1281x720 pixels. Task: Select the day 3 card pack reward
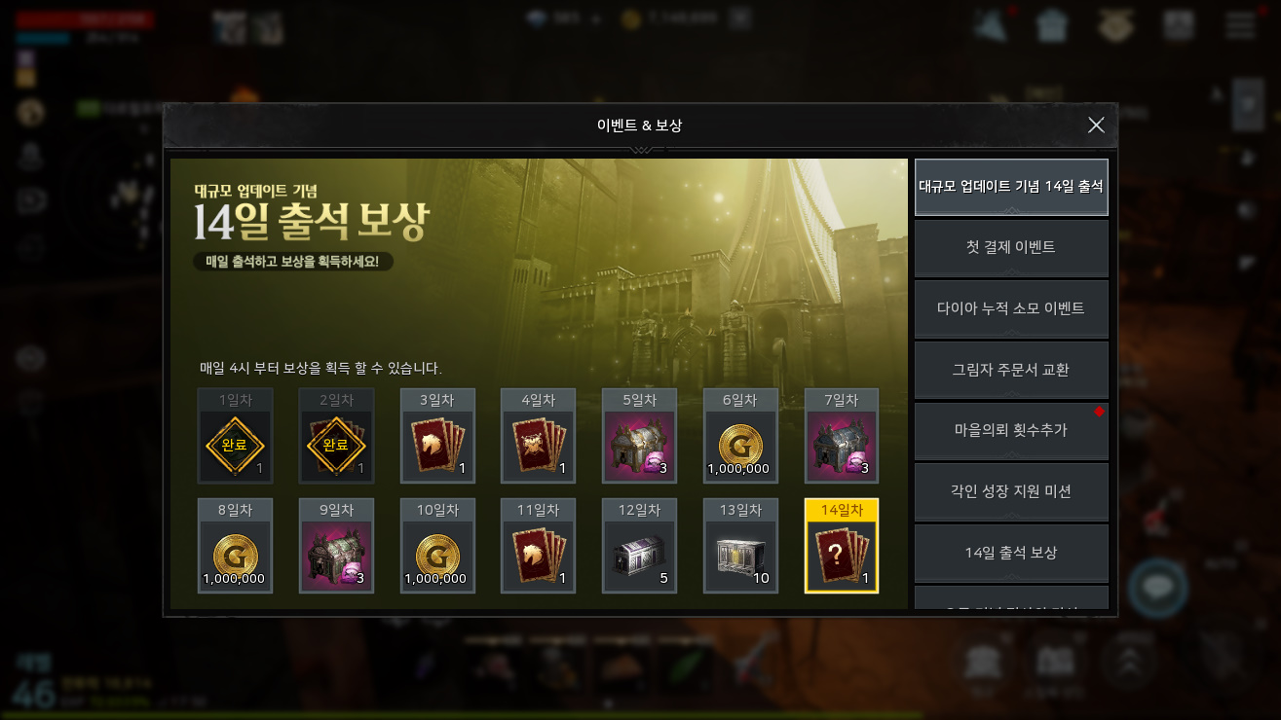coord(437,436)
